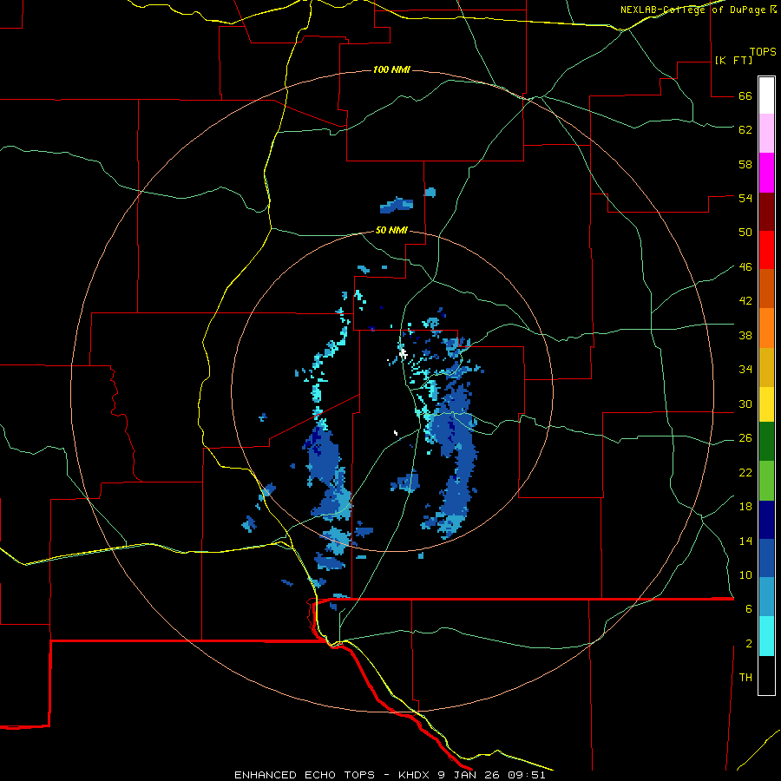Viewport: 781px width, 781px height.
Task: Click the legend value "18"
Action: coord(745,507)
